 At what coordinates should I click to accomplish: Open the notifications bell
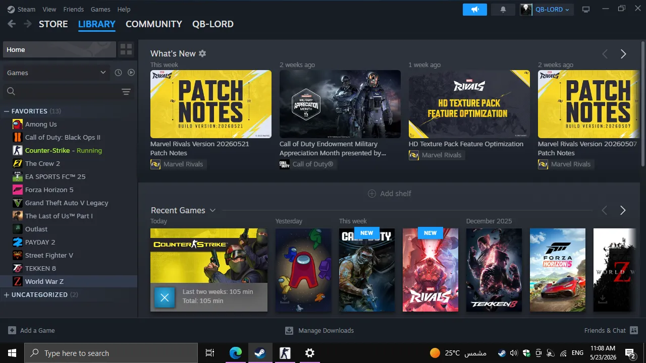503,10
